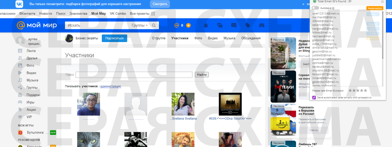Click the Подарки gift icon in sidebar
The image size is (392, 147).
click(x=20, y=95)
